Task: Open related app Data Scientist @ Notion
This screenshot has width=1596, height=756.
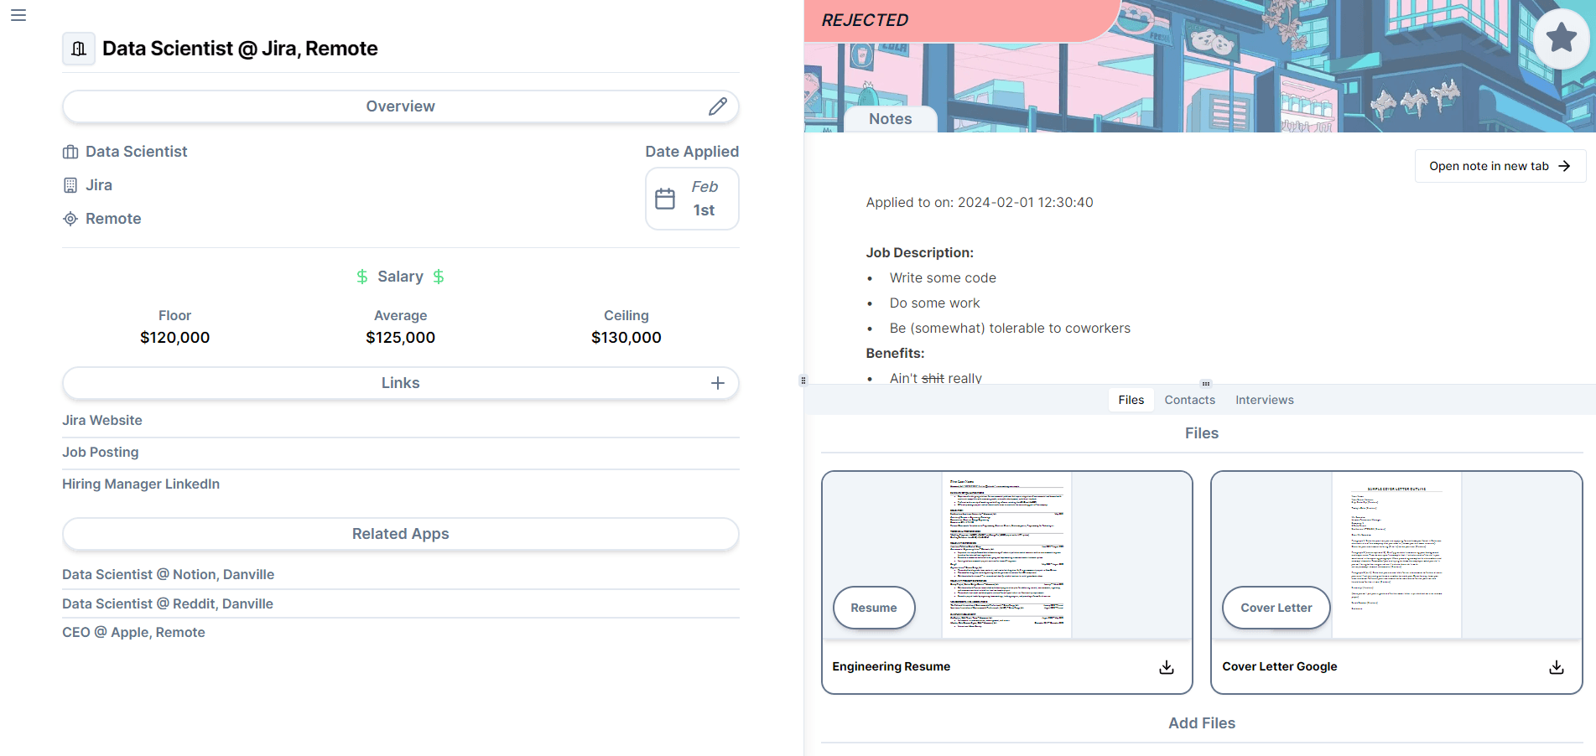Action: click(168, 574)
